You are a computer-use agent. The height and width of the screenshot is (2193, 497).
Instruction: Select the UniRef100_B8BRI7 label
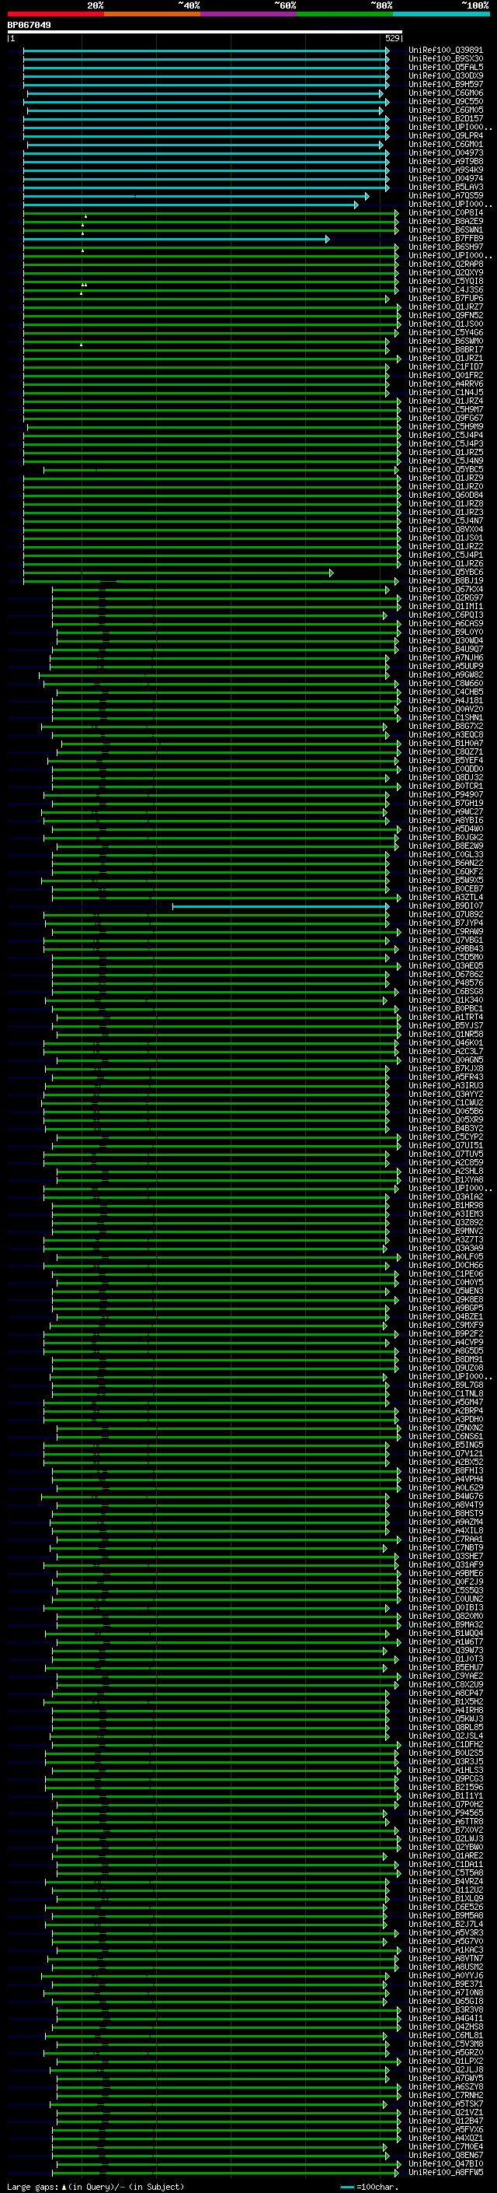[446, 350]
